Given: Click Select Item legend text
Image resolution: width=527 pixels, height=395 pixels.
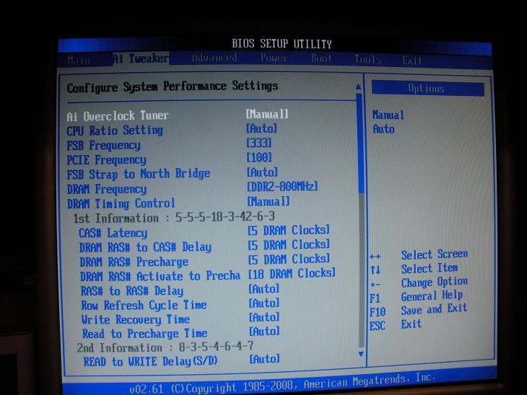Looking at the screenshot, I should [x=430, y=268].
